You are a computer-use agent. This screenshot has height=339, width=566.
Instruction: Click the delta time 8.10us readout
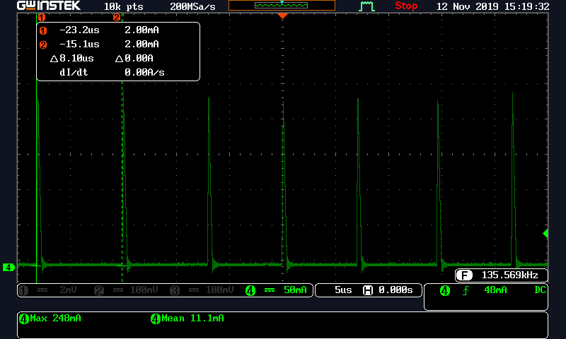[x=72, y=59]
